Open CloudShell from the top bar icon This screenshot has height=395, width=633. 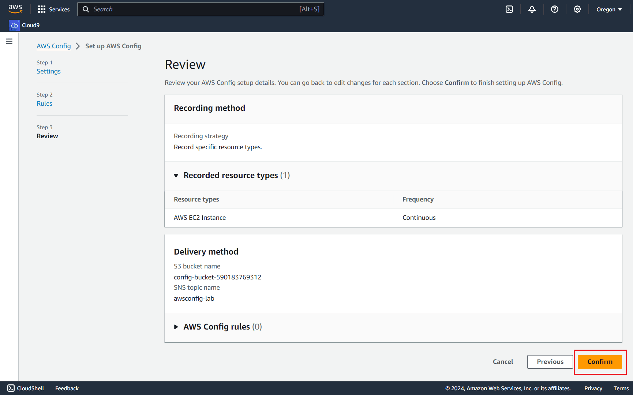point(509,9)
